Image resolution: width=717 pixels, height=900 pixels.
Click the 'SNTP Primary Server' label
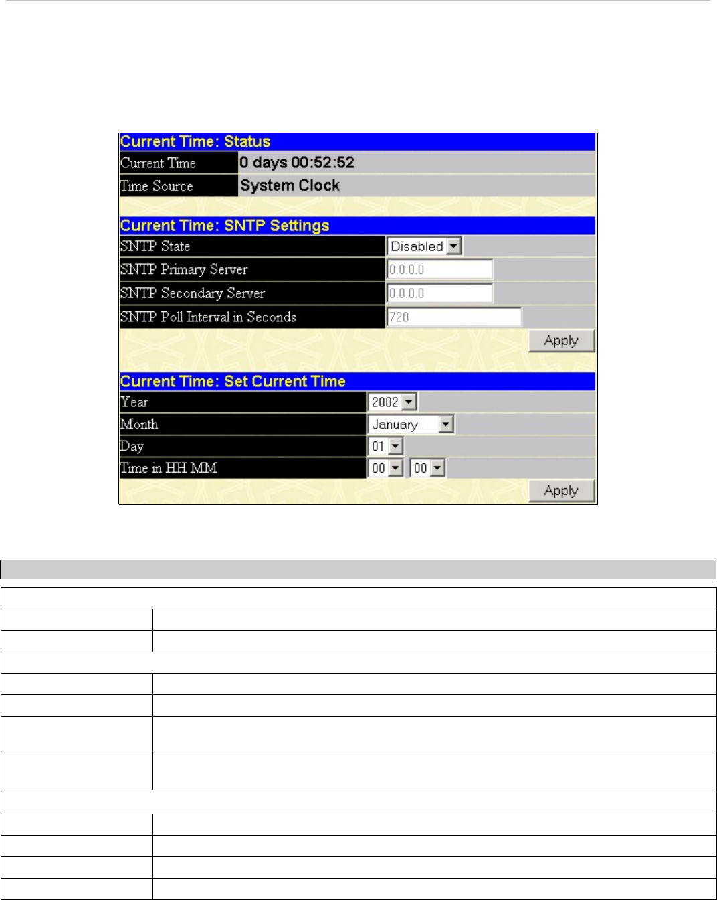click(x=184, y=270)
